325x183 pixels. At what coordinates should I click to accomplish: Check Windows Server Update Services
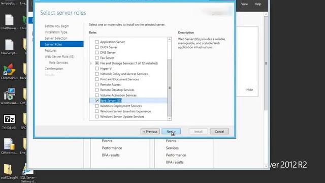pyautogui.click(x=97, y=116)
